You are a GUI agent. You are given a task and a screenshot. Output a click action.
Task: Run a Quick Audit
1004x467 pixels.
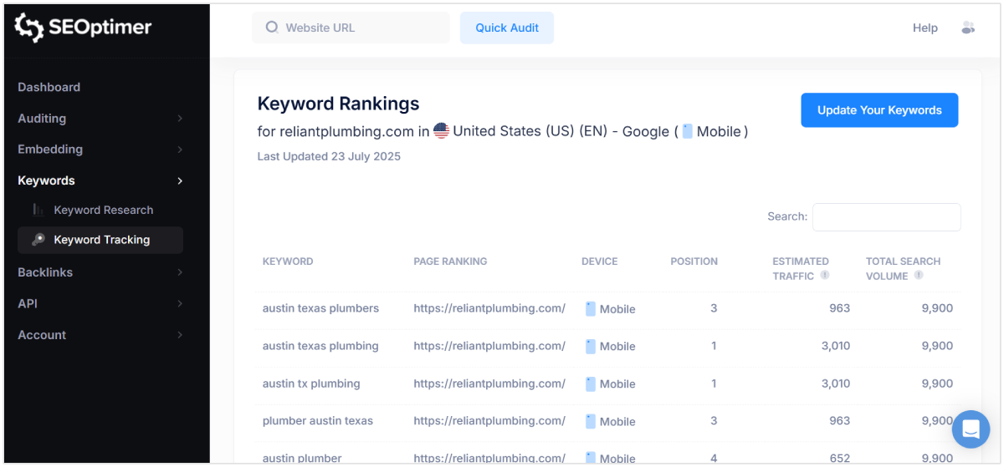click(x=506, y=28)
